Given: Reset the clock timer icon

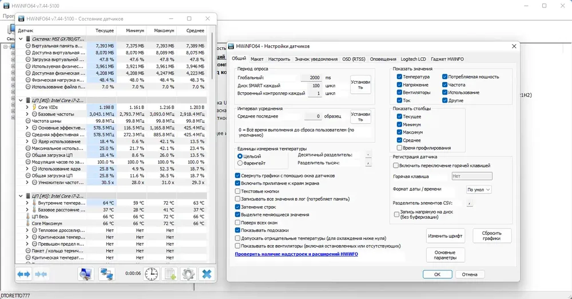Looking at the screenshot, I should [152, 274].
